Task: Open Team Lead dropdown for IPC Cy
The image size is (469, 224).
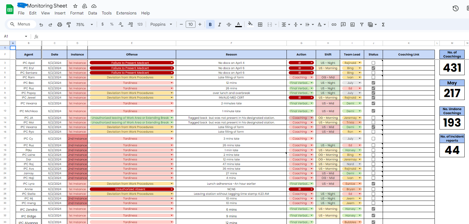Action: click(360, 139)
